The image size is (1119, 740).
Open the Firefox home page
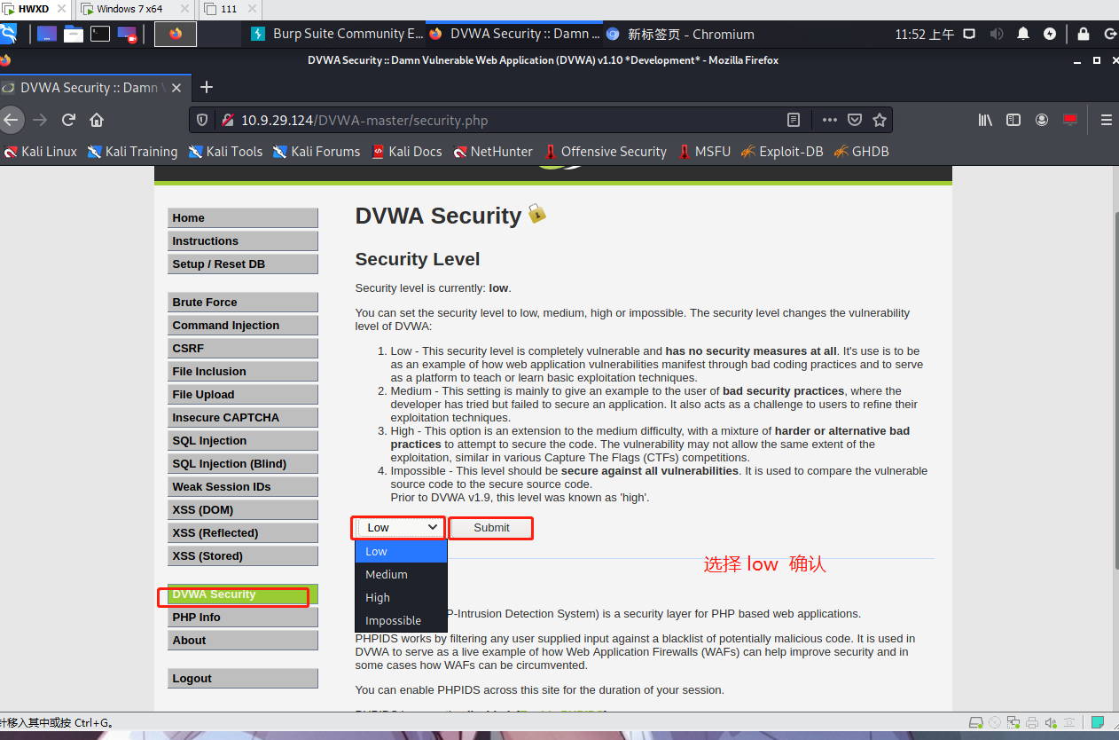point(97,120)
